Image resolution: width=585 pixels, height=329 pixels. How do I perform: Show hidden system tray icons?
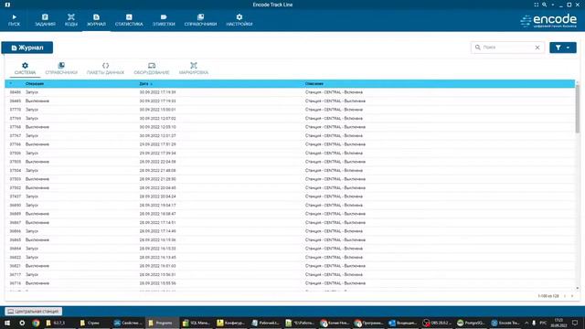point(526,323)
